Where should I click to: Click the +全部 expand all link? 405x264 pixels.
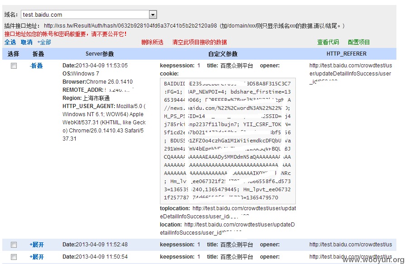[x=44, y=42]
